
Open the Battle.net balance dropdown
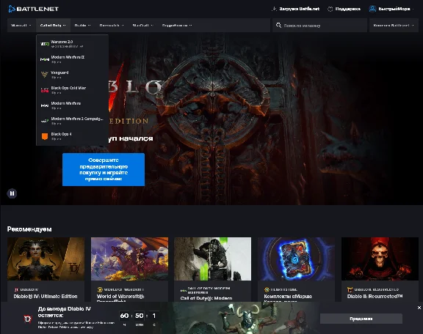click(x=394, y=26)
